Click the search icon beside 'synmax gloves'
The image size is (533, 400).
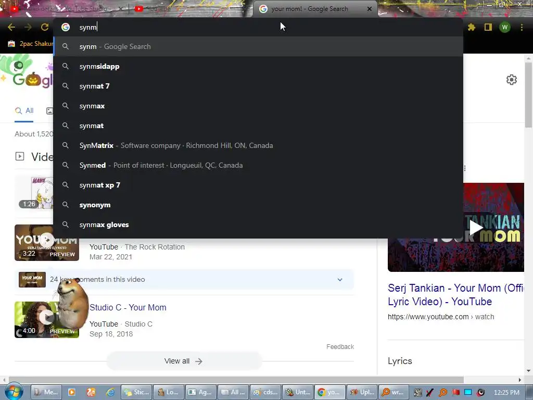[66, 224]
